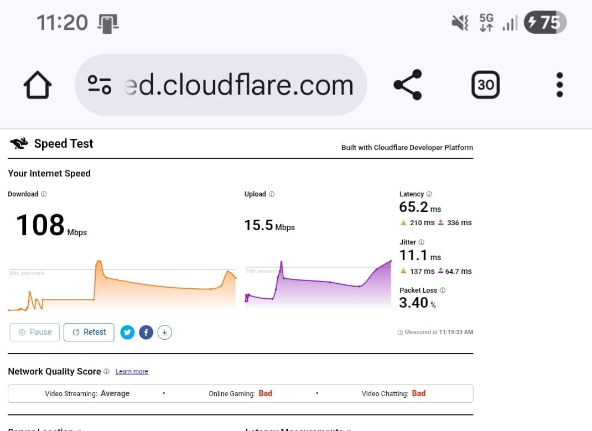Download results using the download icon
The width and height of the screenshot is (592, 431).
(x=165, y=333)
